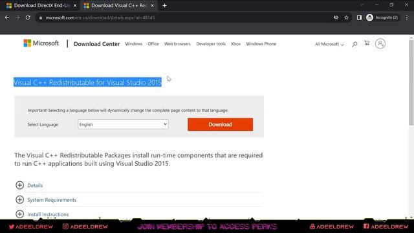The width and height of the screenshot is (414, 233).
Task: Reload the current page
Action: pos(28,17)
